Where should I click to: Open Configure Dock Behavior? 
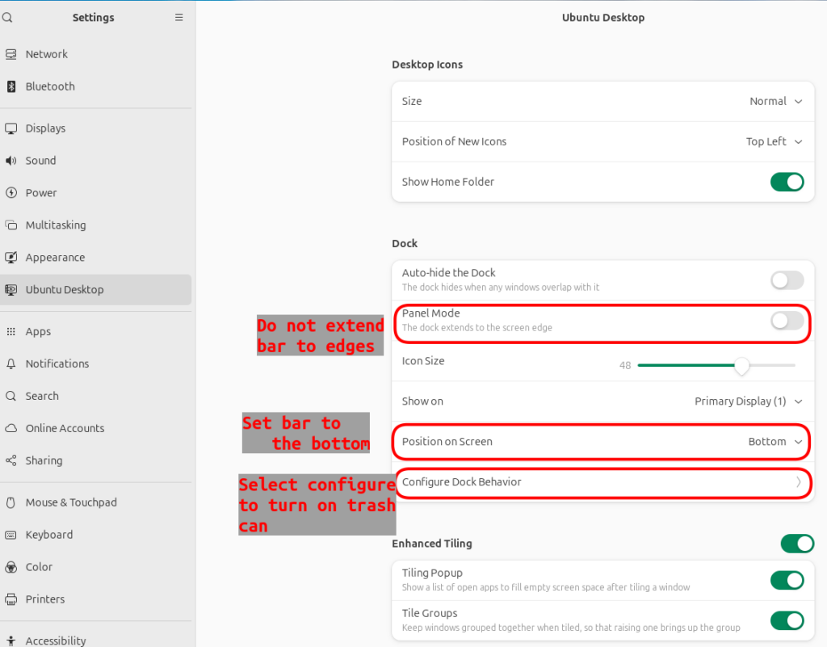pos(602,482)
